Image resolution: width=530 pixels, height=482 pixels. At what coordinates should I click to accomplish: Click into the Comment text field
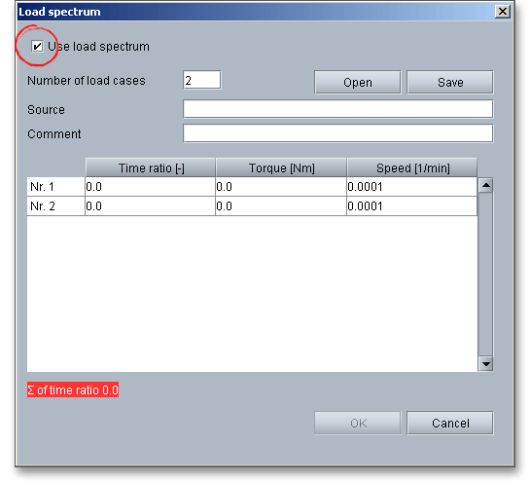(337, 133)
